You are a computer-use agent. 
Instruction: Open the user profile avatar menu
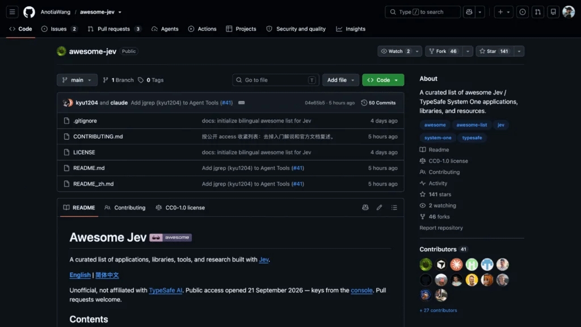569,12
